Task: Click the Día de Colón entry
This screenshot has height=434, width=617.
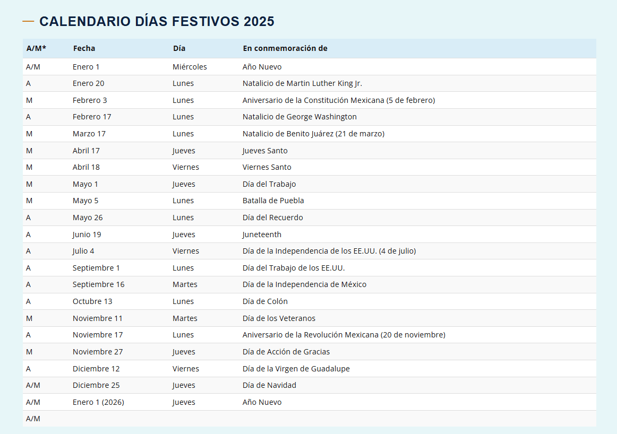Action: coord(265,301)
